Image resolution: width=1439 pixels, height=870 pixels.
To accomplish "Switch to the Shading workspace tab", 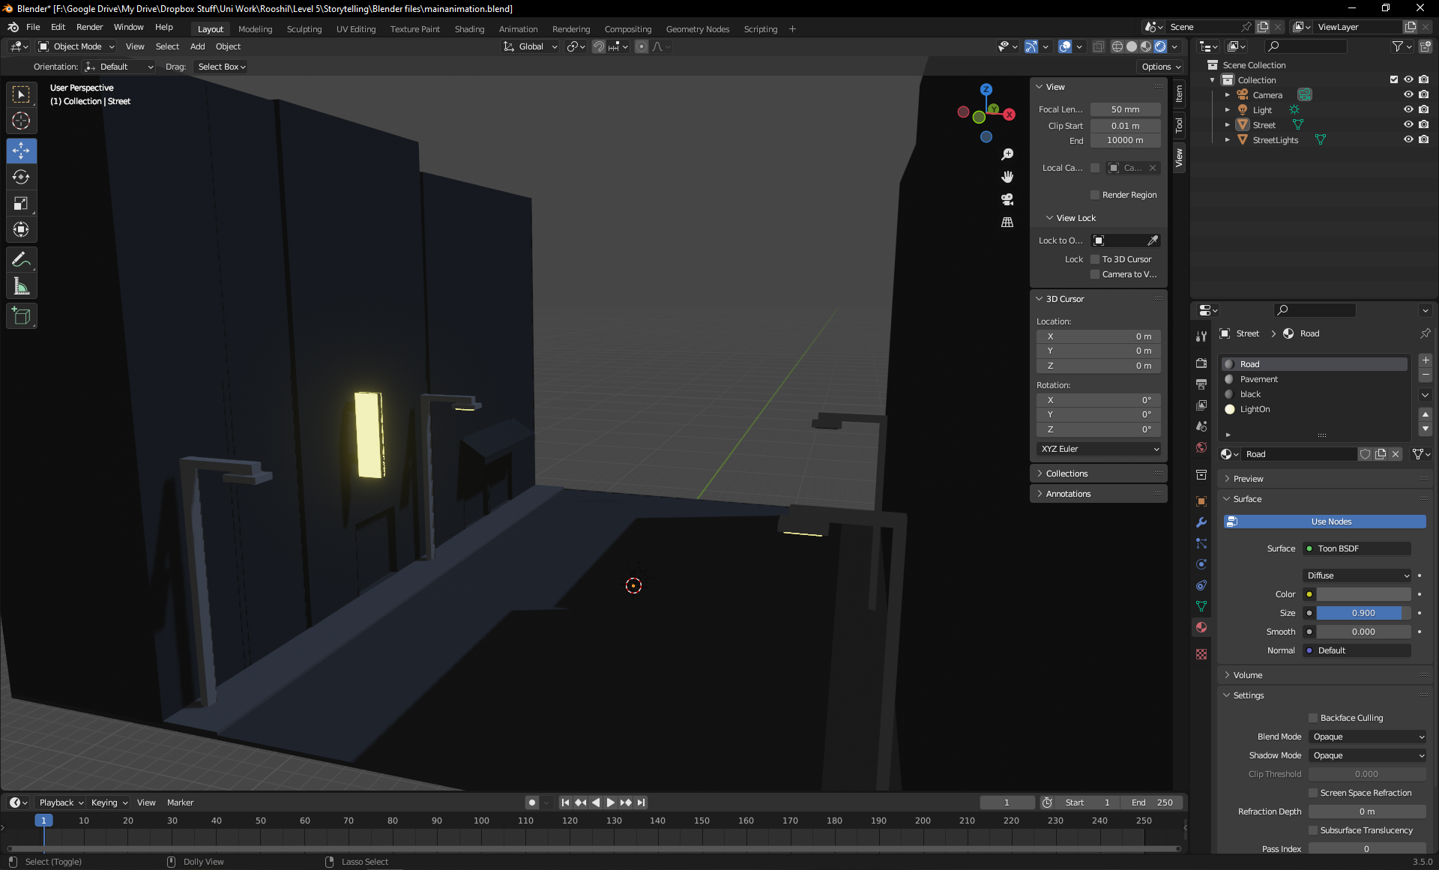I will [469, 29].
